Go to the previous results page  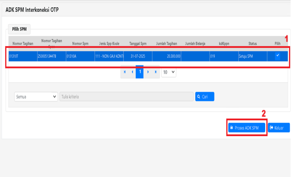tap(132, 72)
